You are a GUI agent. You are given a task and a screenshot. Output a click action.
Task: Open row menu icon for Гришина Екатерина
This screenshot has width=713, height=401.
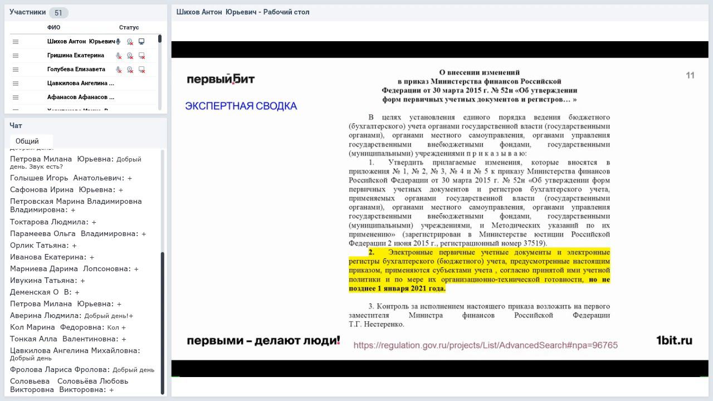16,56
